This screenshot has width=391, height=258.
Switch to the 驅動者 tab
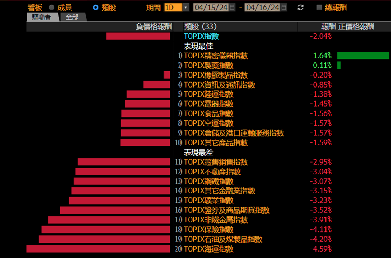pos(42,17)
